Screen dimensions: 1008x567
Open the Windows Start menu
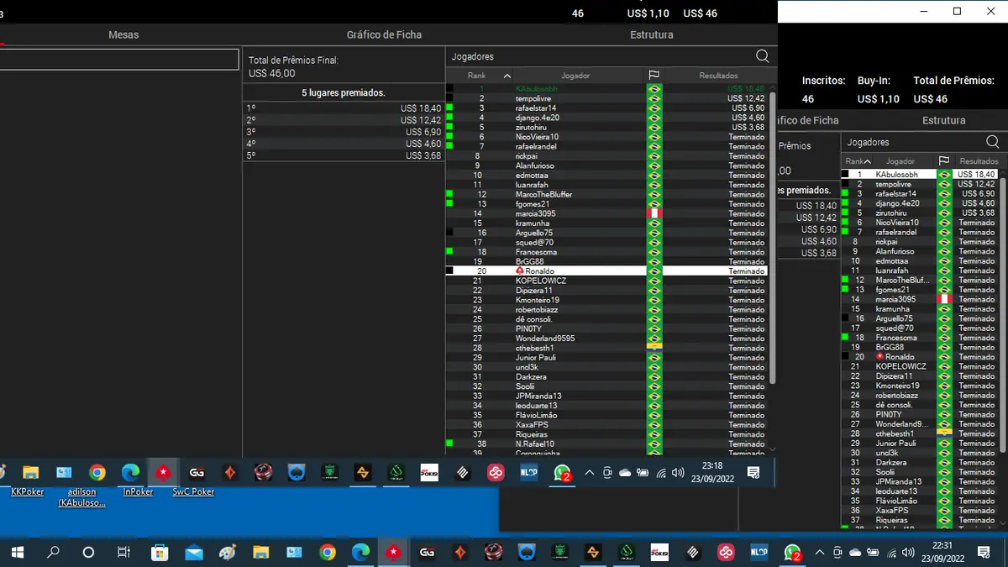[17, 553]
